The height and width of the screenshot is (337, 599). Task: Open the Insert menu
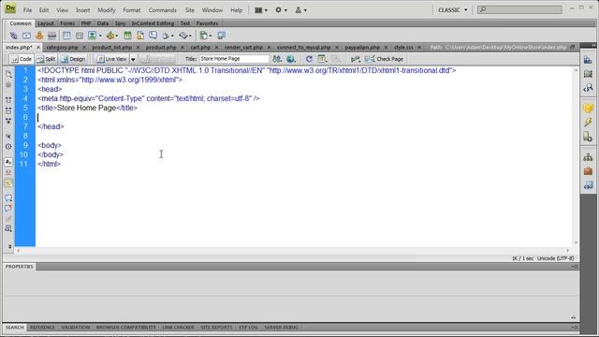[x=82, y=10]
